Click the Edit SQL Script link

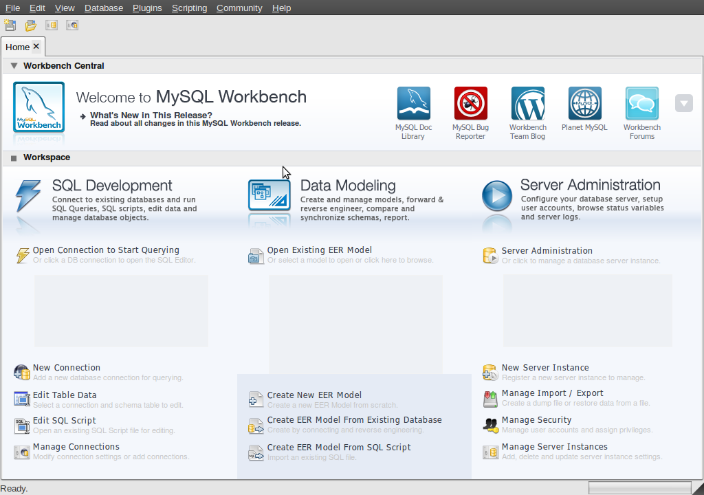[x=64, y=421]
